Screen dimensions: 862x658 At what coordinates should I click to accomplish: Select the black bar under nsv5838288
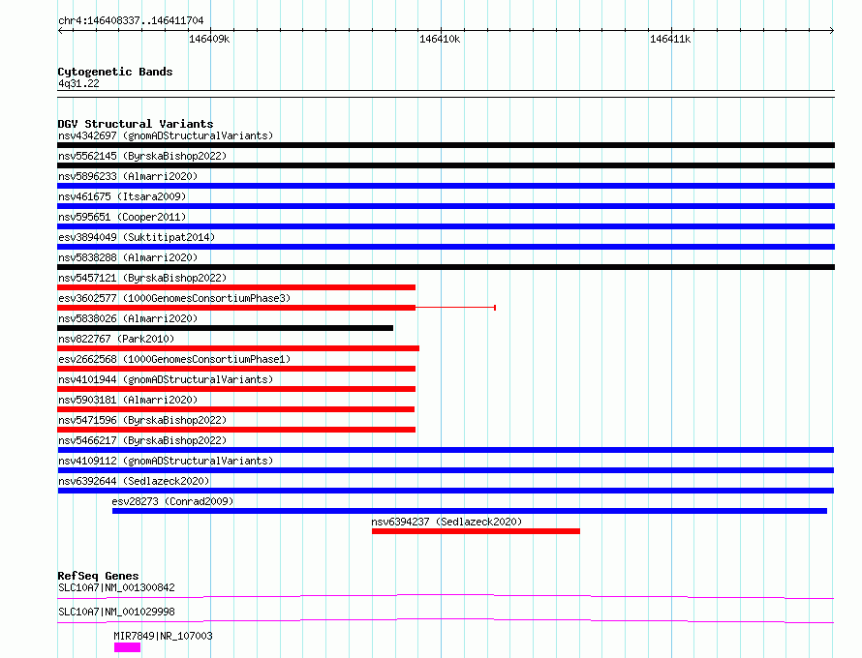[x=446, y=267]
